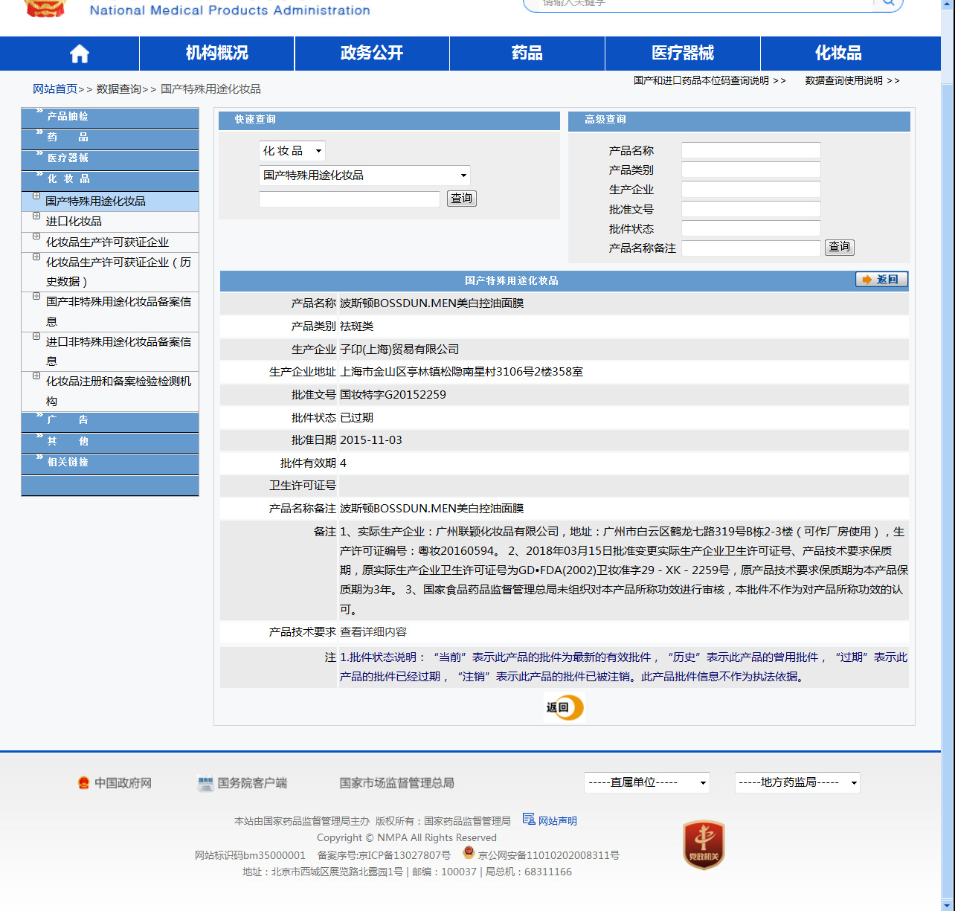The image size is (955, 911).
Task: Click the 已过期 status value
Action: [356, 418]
